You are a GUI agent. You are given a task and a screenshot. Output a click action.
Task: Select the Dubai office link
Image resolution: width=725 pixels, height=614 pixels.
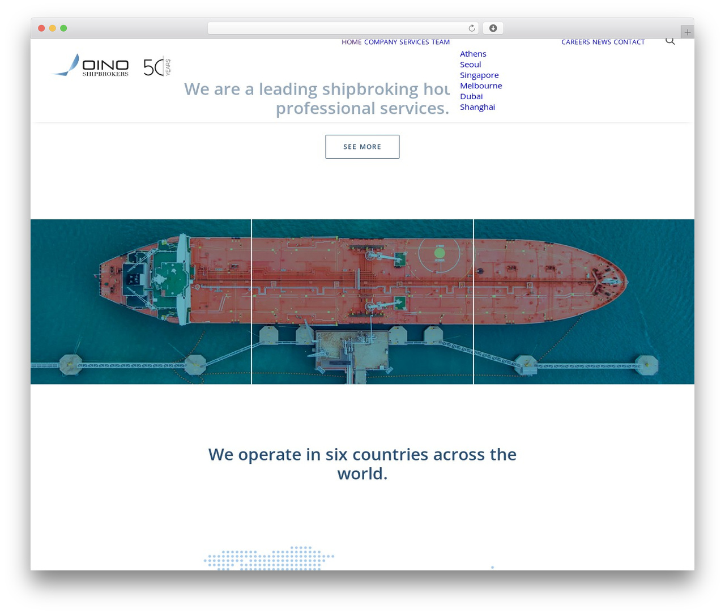point(471,96)
